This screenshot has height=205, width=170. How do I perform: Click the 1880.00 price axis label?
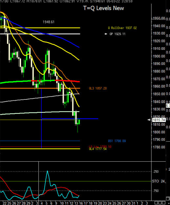(159, 71)
